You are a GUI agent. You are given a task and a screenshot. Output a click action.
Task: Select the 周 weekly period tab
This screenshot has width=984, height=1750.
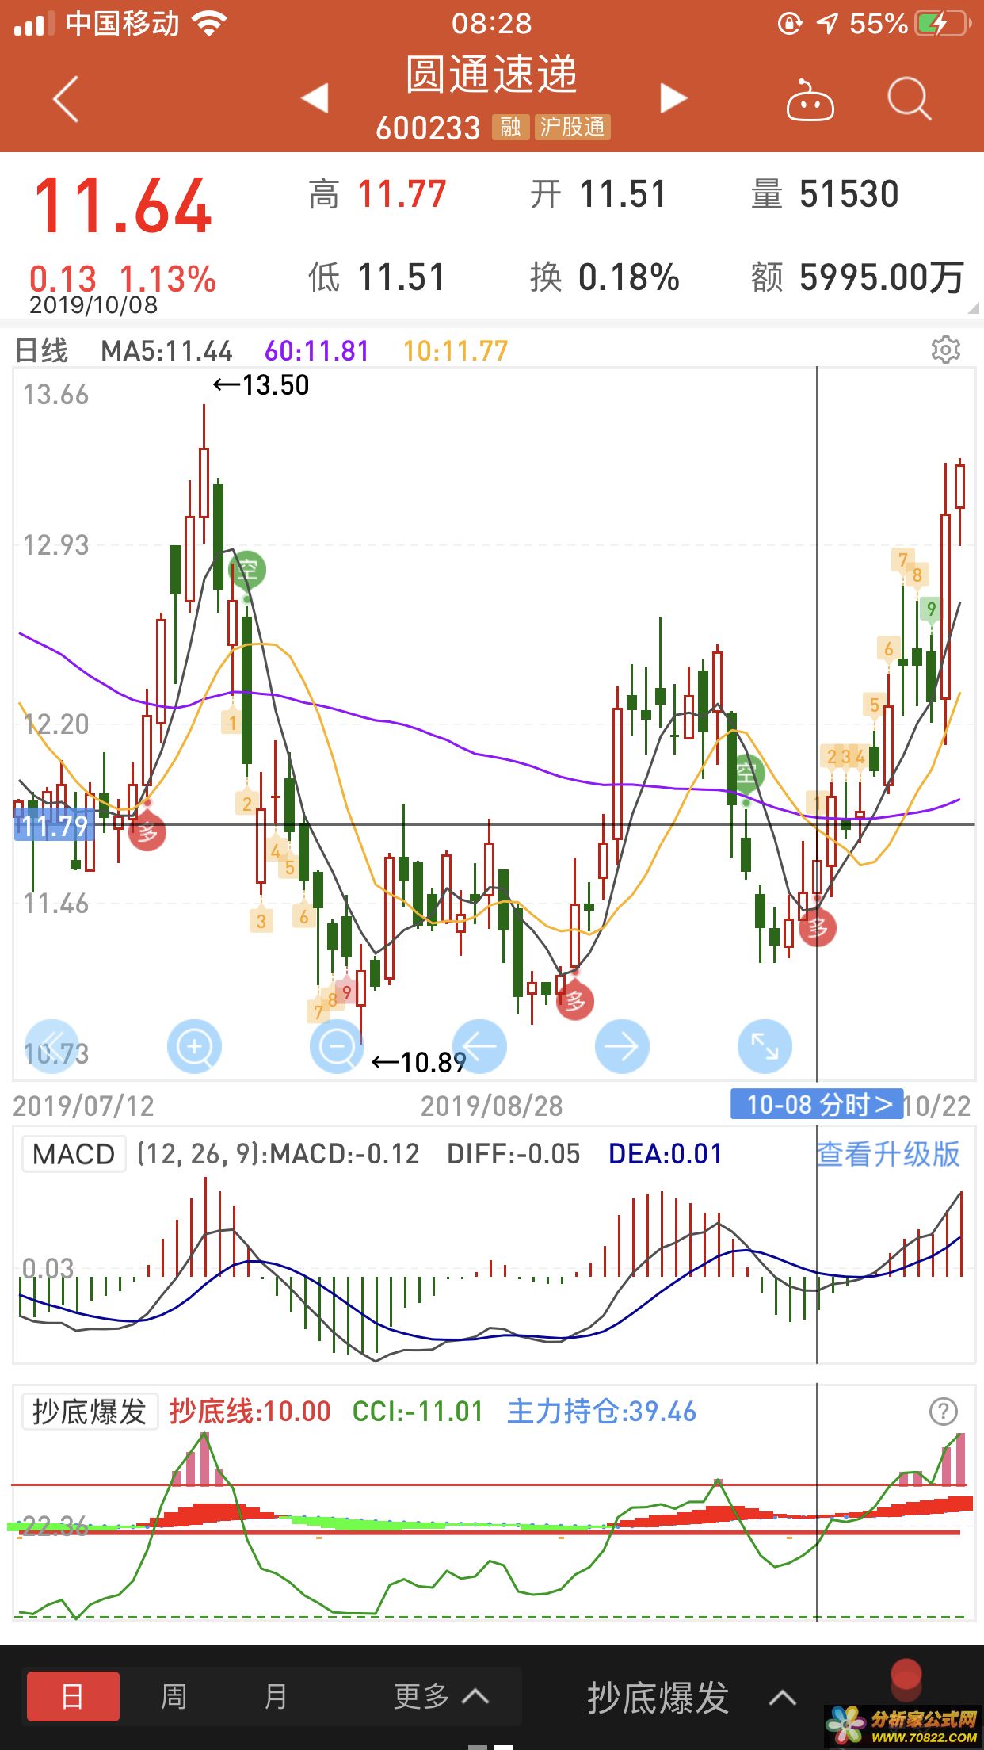click(x=174, y=1696)
